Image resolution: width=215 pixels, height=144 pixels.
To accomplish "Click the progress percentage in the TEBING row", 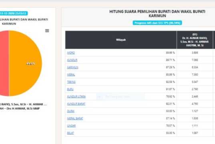I will pos(170,82).
